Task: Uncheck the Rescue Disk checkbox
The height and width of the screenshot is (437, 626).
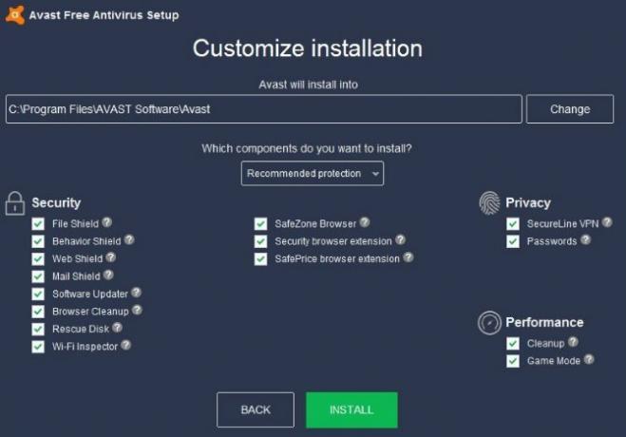Action: [38, 330]
